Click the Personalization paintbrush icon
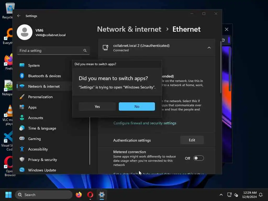 [22, 97]
